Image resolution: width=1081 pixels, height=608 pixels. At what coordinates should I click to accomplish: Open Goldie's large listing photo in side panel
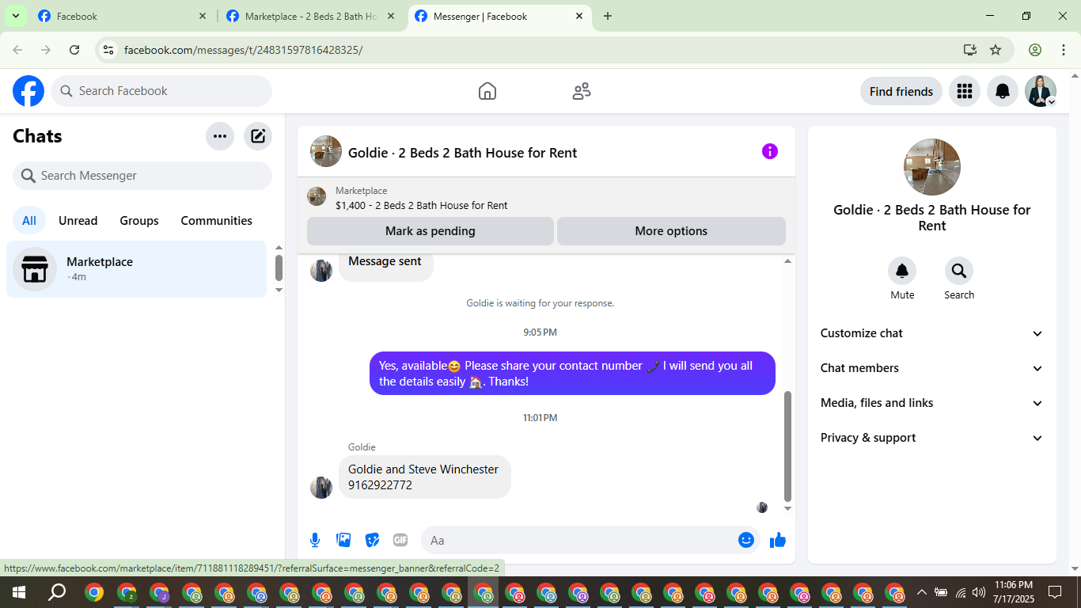932,167
